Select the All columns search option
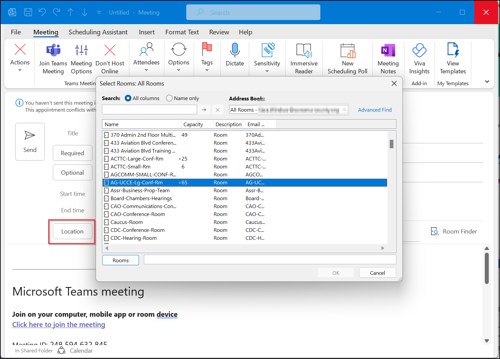The image size is (500, 359). click(x=128, y=98)
